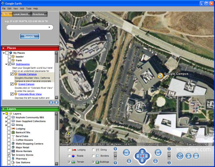215x167 pixels.
Task: Enable Dining checkbox in bottom panel
Action: (x=94, y=150)
